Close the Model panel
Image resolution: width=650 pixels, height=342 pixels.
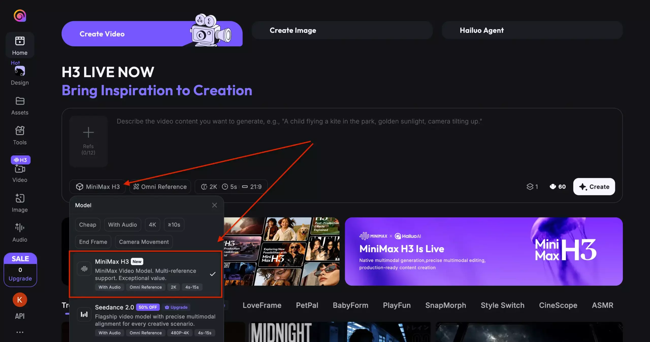point(215,205)
